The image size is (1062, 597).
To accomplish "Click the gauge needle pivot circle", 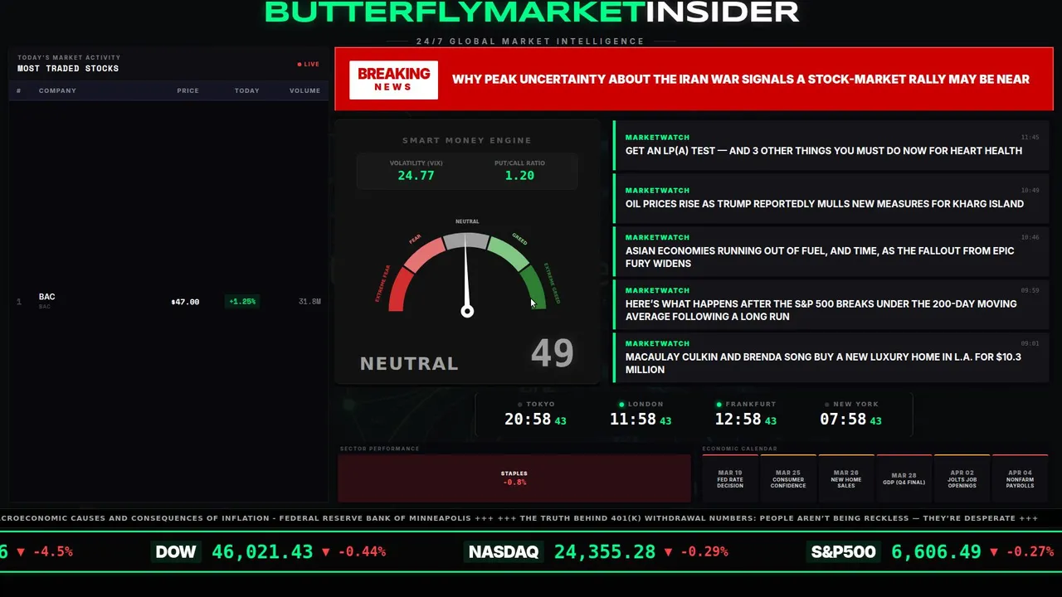I will [x=467, y=311].
